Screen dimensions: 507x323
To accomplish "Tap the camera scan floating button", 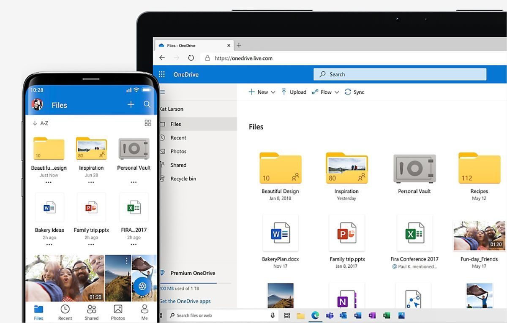I will click(142, 286).
